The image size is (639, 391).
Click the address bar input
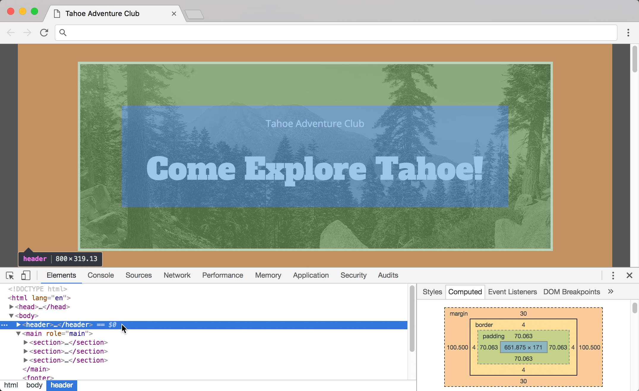pos(336,33)
